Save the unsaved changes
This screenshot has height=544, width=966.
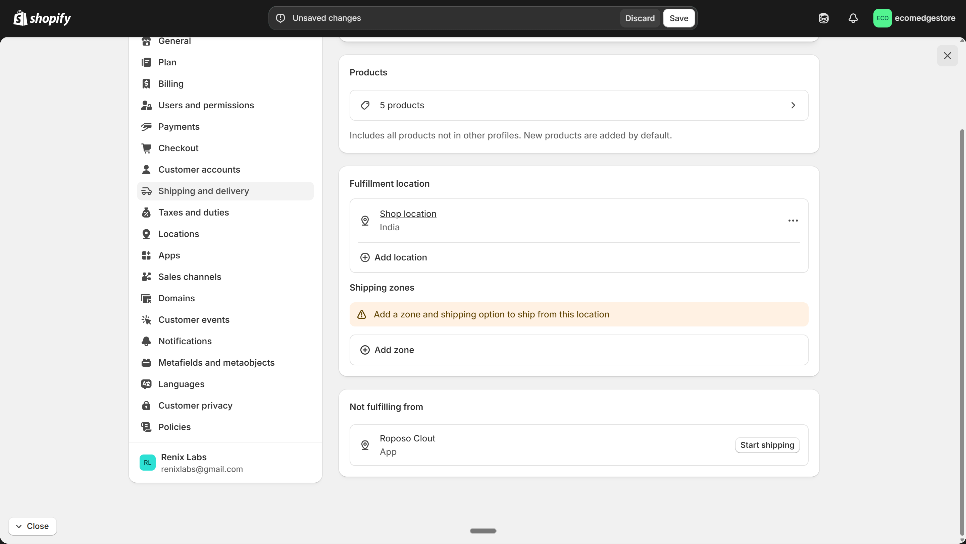point(679,18)
